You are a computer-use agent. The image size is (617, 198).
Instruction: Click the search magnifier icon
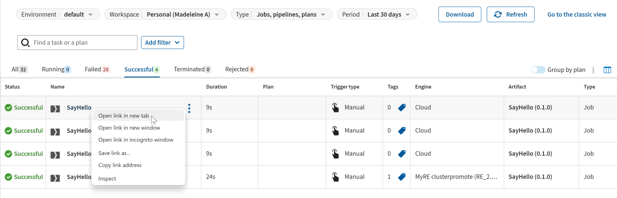(x=26, y=43)
